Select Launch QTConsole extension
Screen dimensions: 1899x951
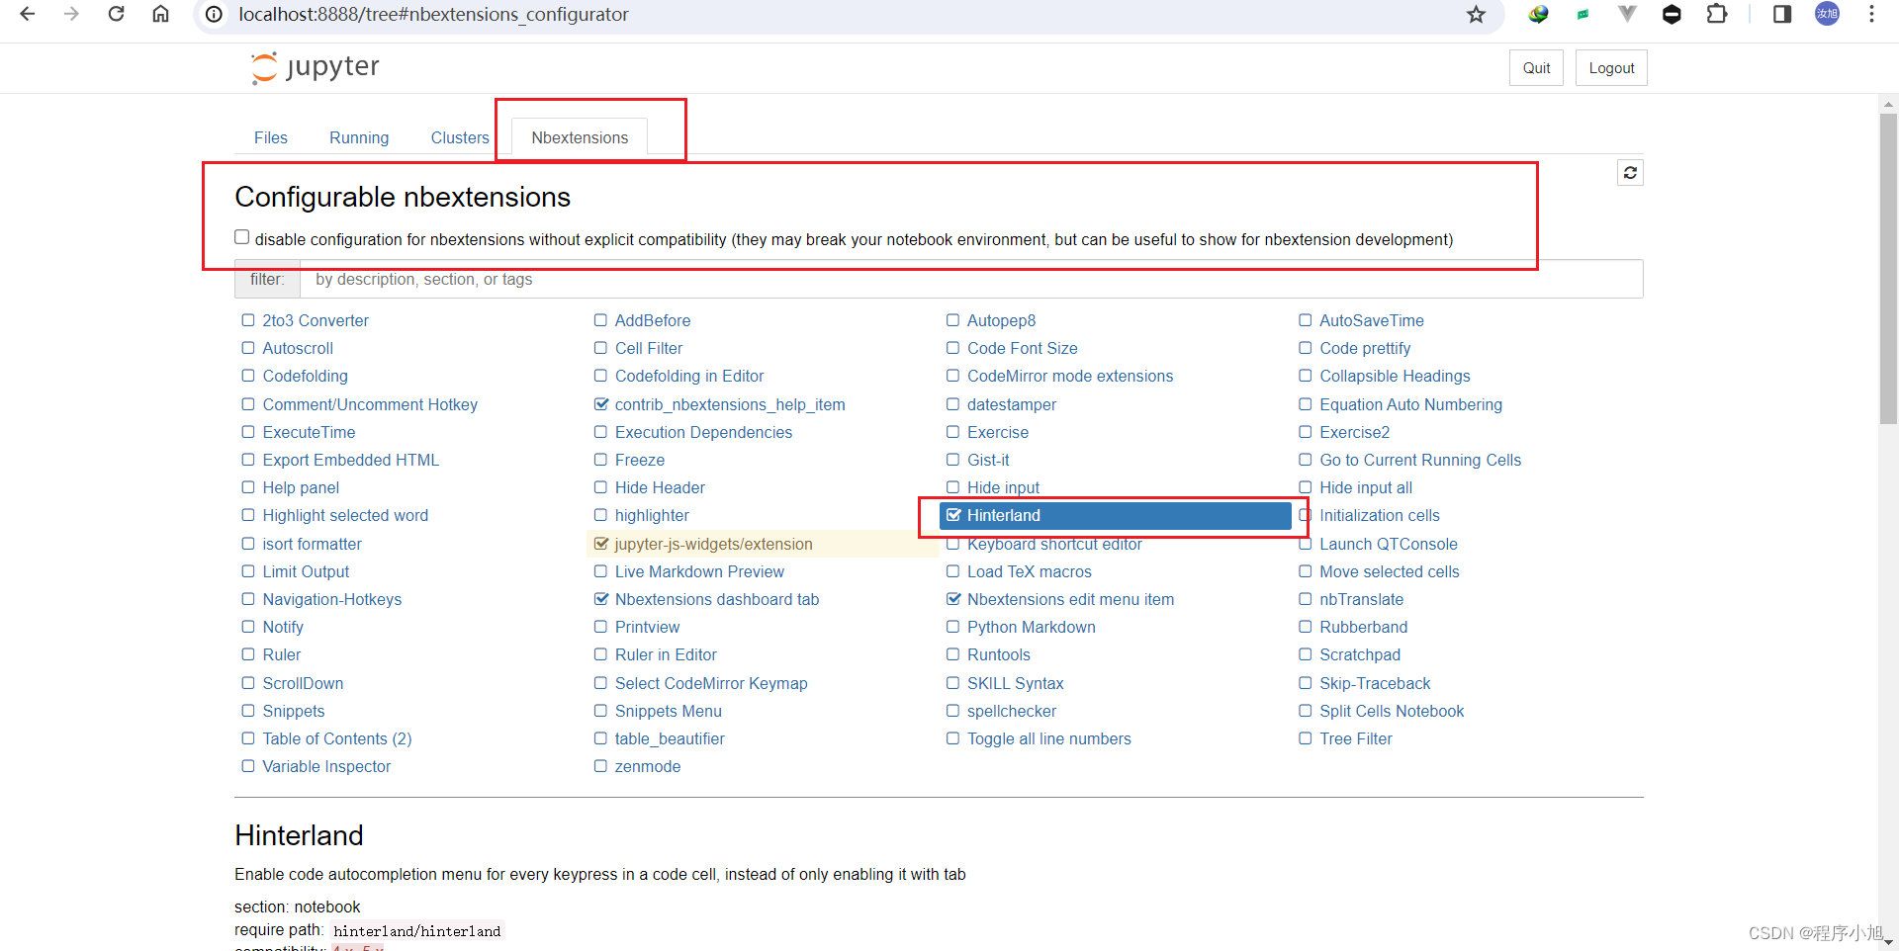1388,544
